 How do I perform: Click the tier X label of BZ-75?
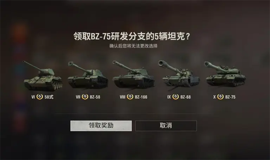(x=214, y=97)
